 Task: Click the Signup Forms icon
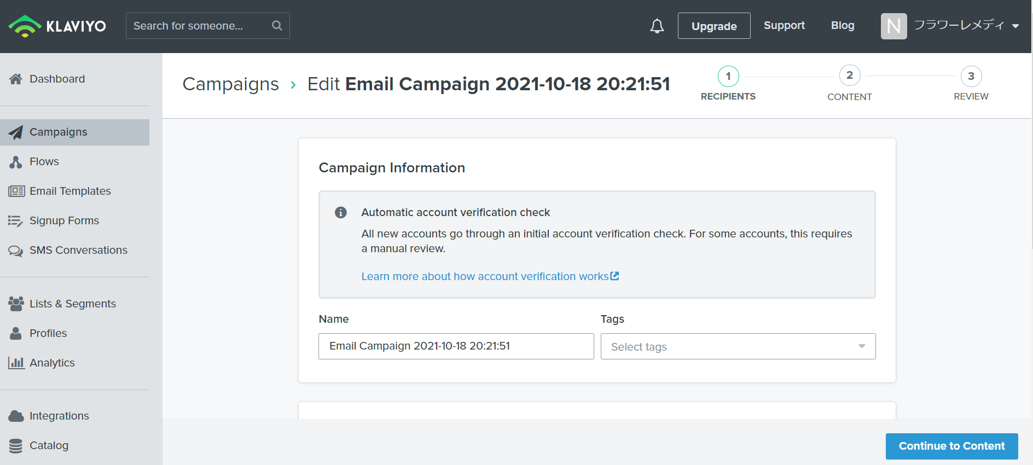[x=15, y=220]
